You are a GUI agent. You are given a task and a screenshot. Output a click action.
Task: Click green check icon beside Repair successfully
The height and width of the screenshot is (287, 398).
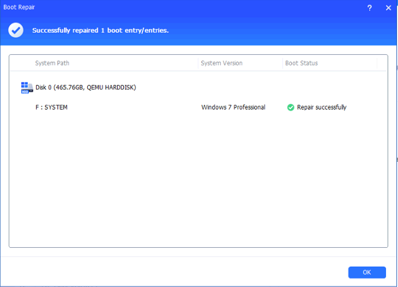click(291, 107)
